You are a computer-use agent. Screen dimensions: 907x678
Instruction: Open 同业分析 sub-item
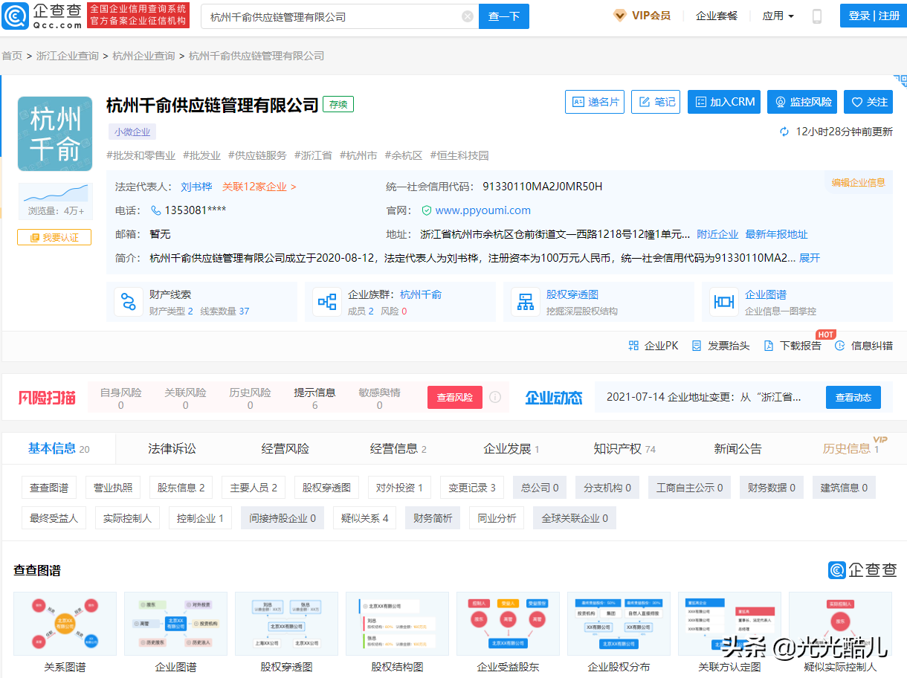pyautogui.click(x=497, y=518)
